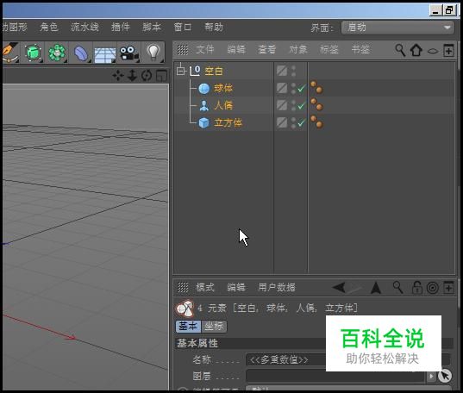Toggle visibility dots of 球体 object
This screenshot has height=393, width=463.
tap(293, 88)
